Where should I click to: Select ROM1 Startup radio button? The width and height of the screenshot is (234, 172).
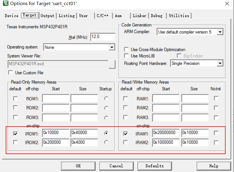click(x=106, y=99)
